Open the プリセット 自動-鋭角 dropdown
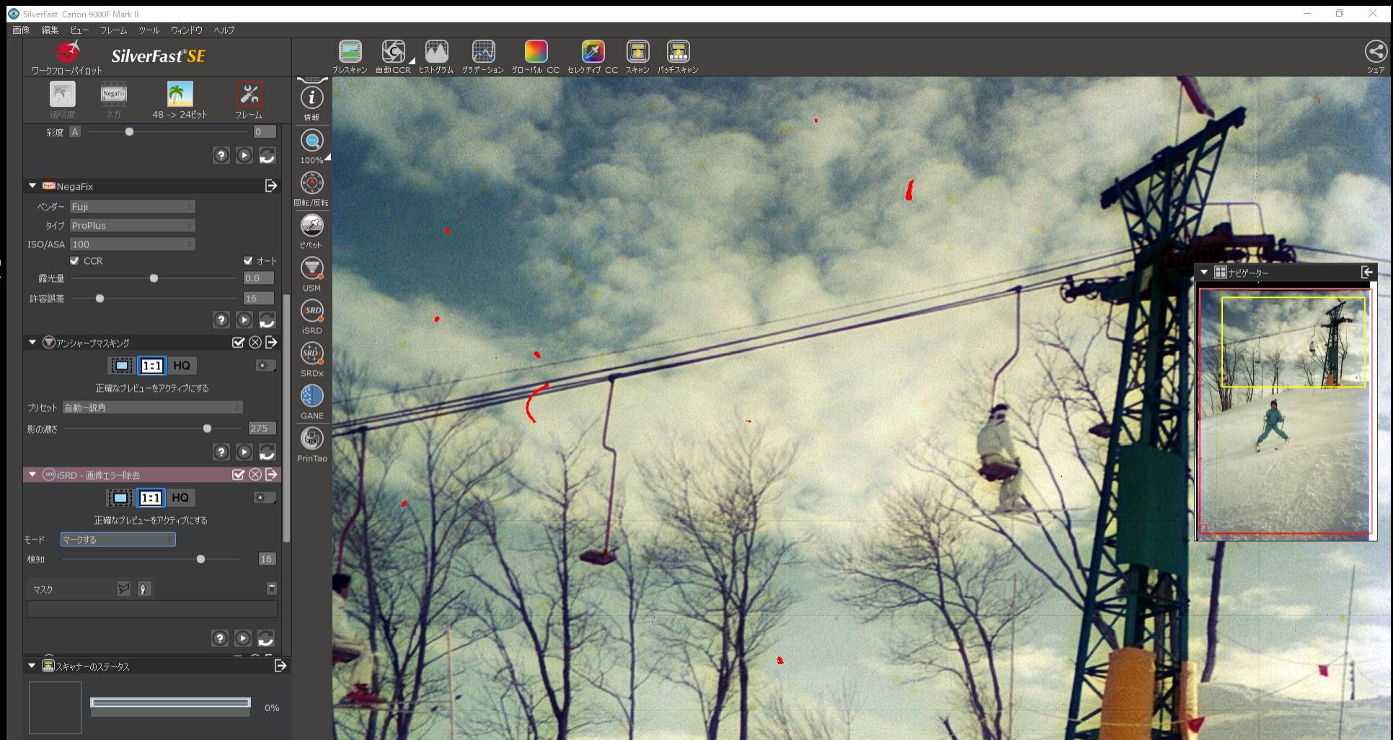 click(x=152, y=408)
